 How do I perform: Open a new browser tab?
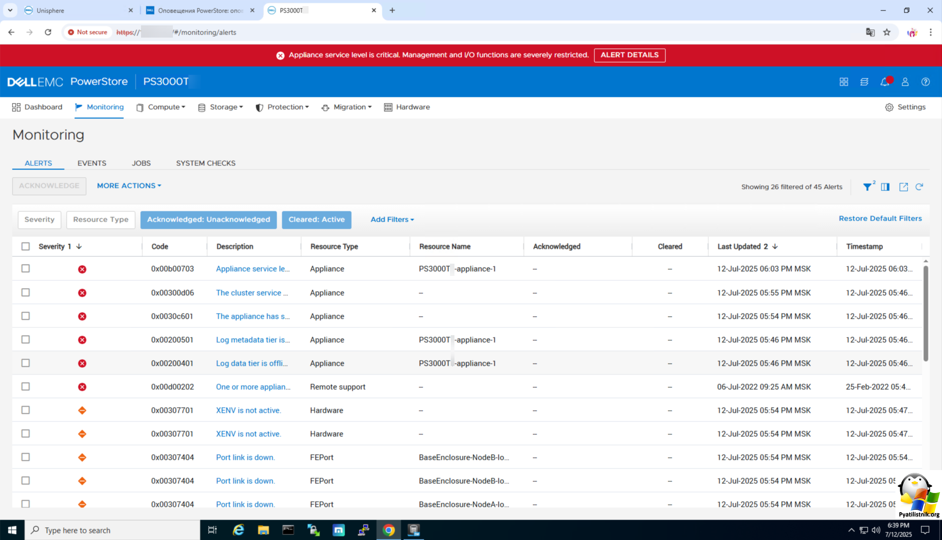tap(392, 10)
